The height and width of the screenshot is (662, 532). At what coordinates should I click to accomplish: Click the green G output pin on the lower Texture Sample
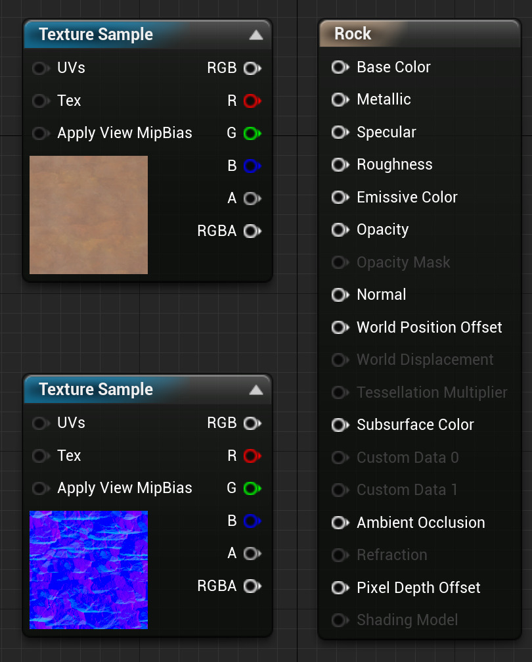tap(252, 488)
